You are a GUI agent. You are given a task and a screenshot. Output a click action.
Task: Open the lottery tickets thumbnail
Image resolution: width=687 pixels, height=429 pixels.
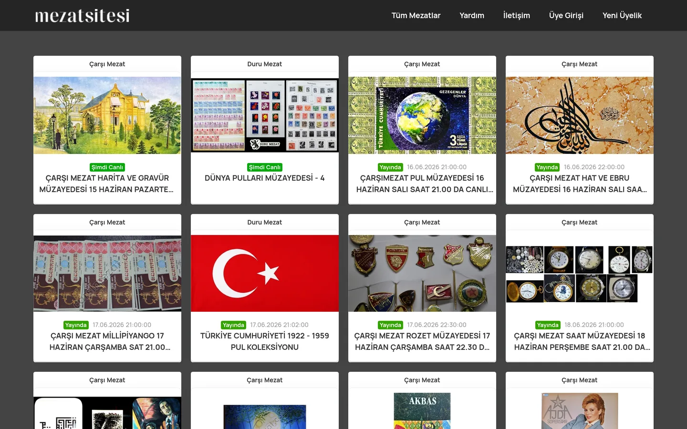pos(107,273)
